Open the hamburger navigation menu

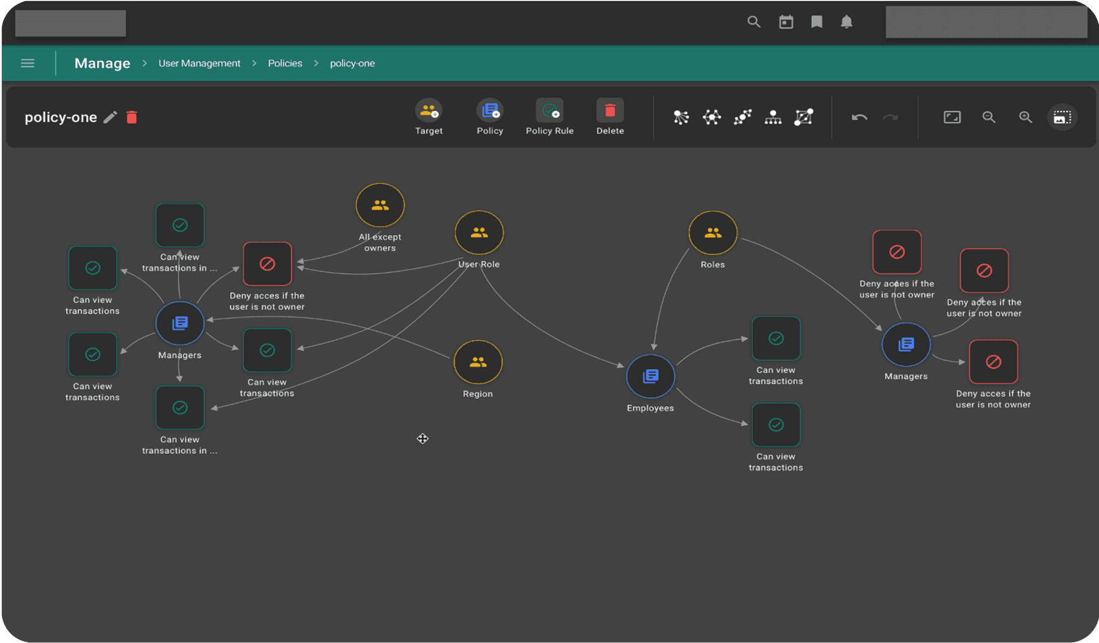tap(27, 63)
